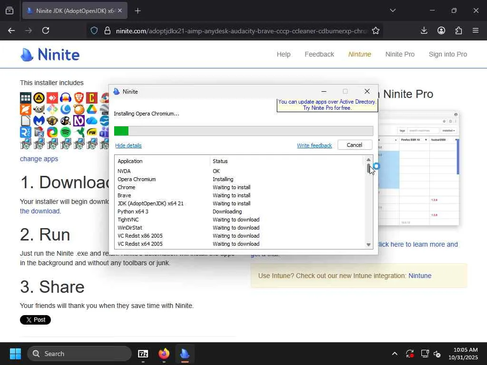Click the orange GOM Player paw icon
This screenshot has width=487, height=365.
[79, 110]
